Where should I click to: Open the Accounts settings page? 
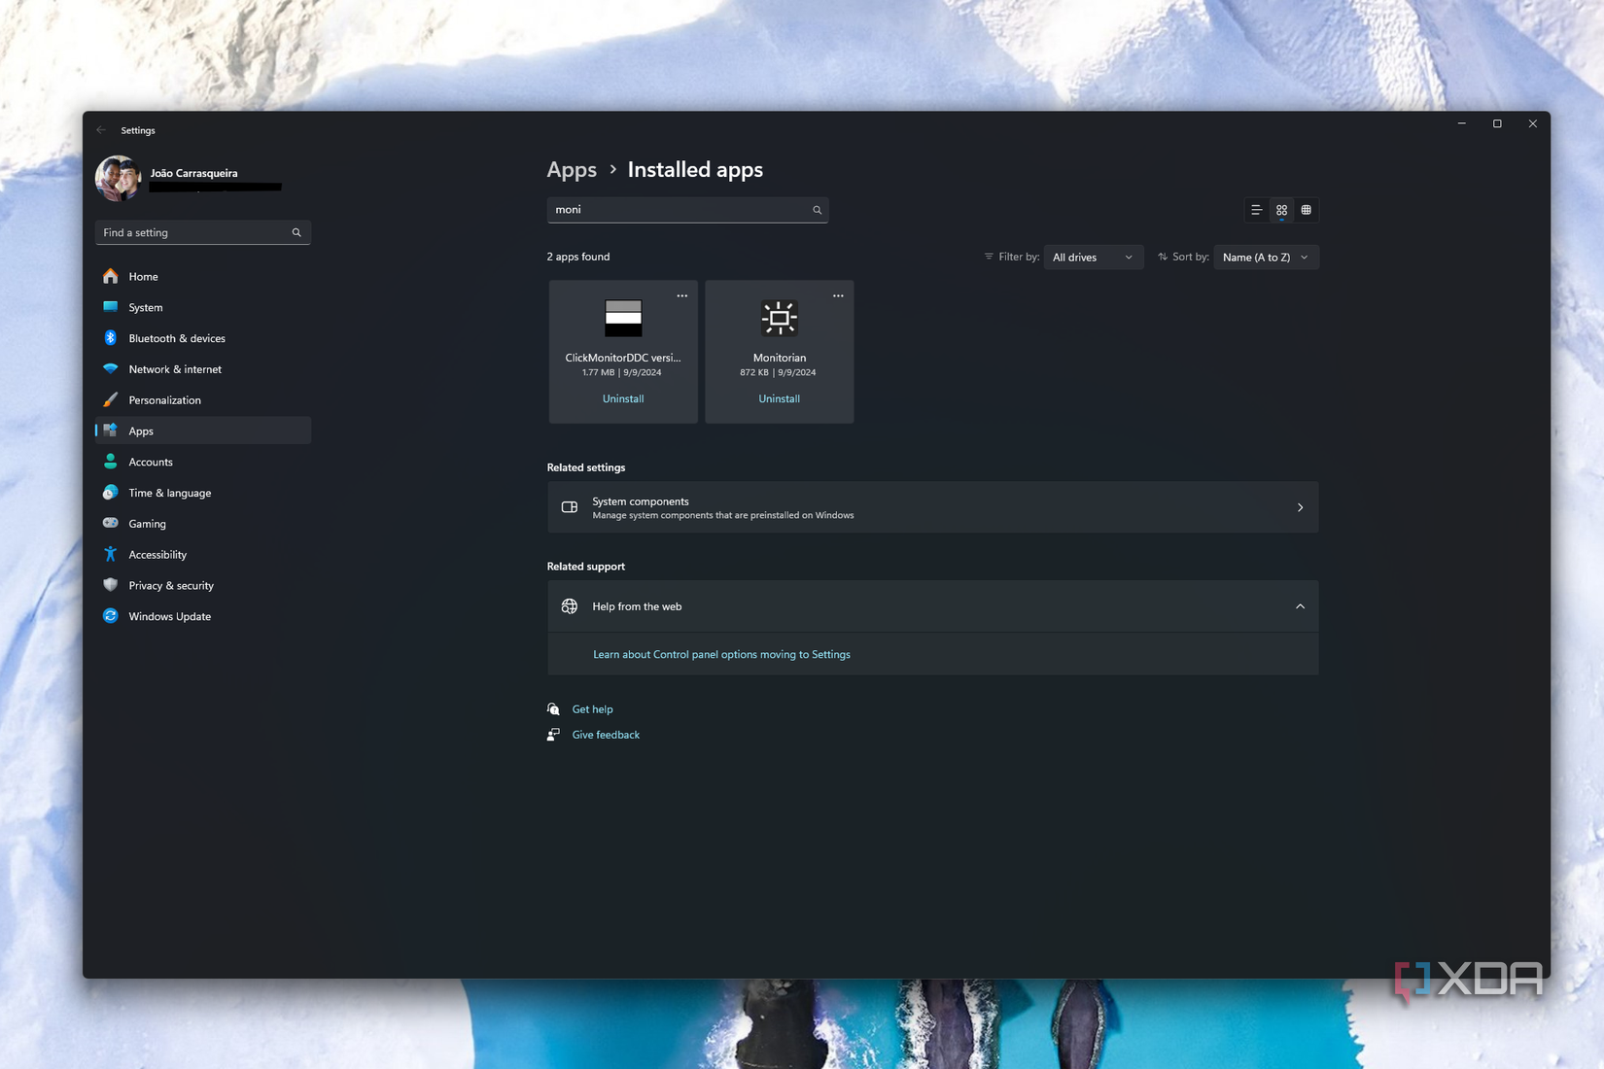151,462
